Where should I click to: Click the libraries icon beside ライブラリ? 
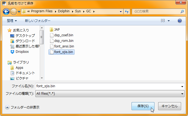point(10,63)
